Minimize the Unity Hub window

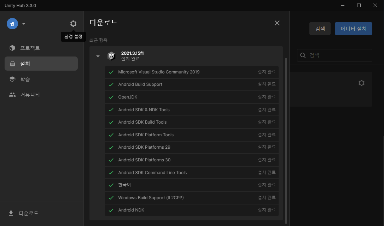pyautogui.click(x=343, y=5)
